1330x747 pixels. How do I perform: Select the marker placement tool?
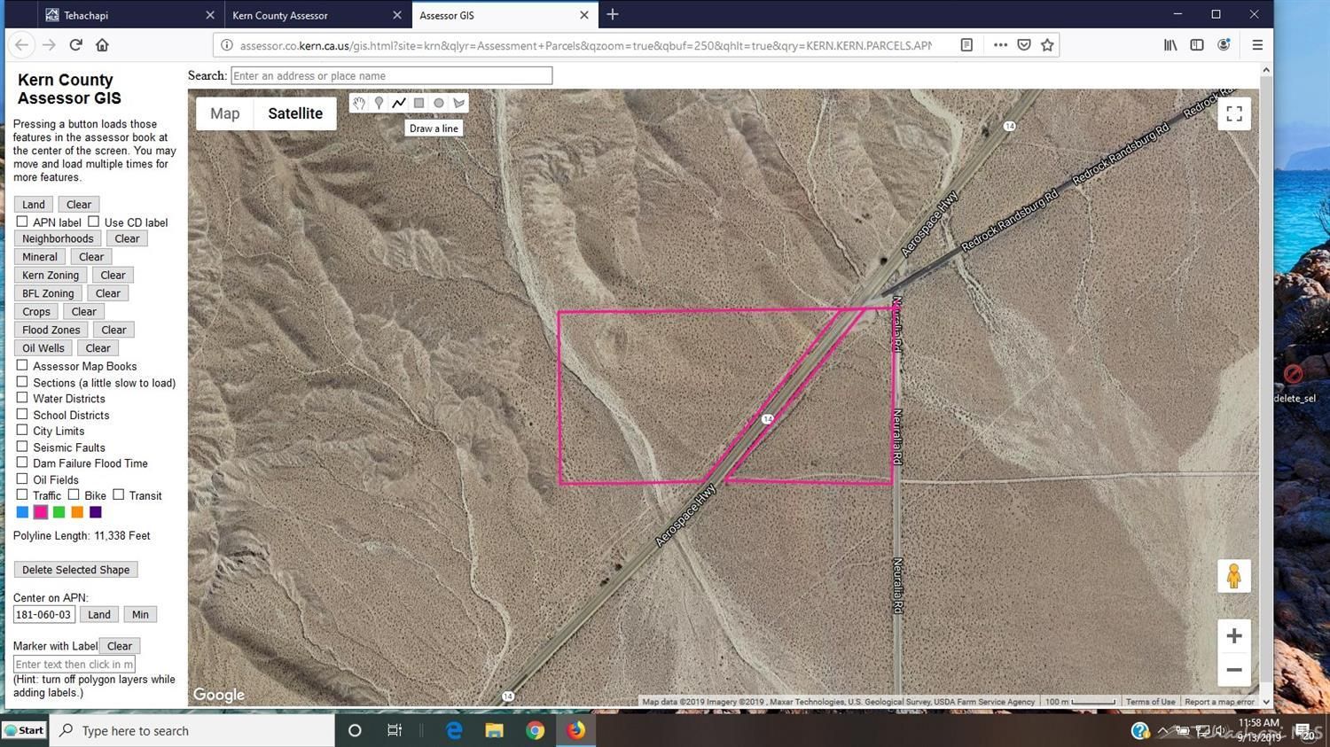pos(379,103)
